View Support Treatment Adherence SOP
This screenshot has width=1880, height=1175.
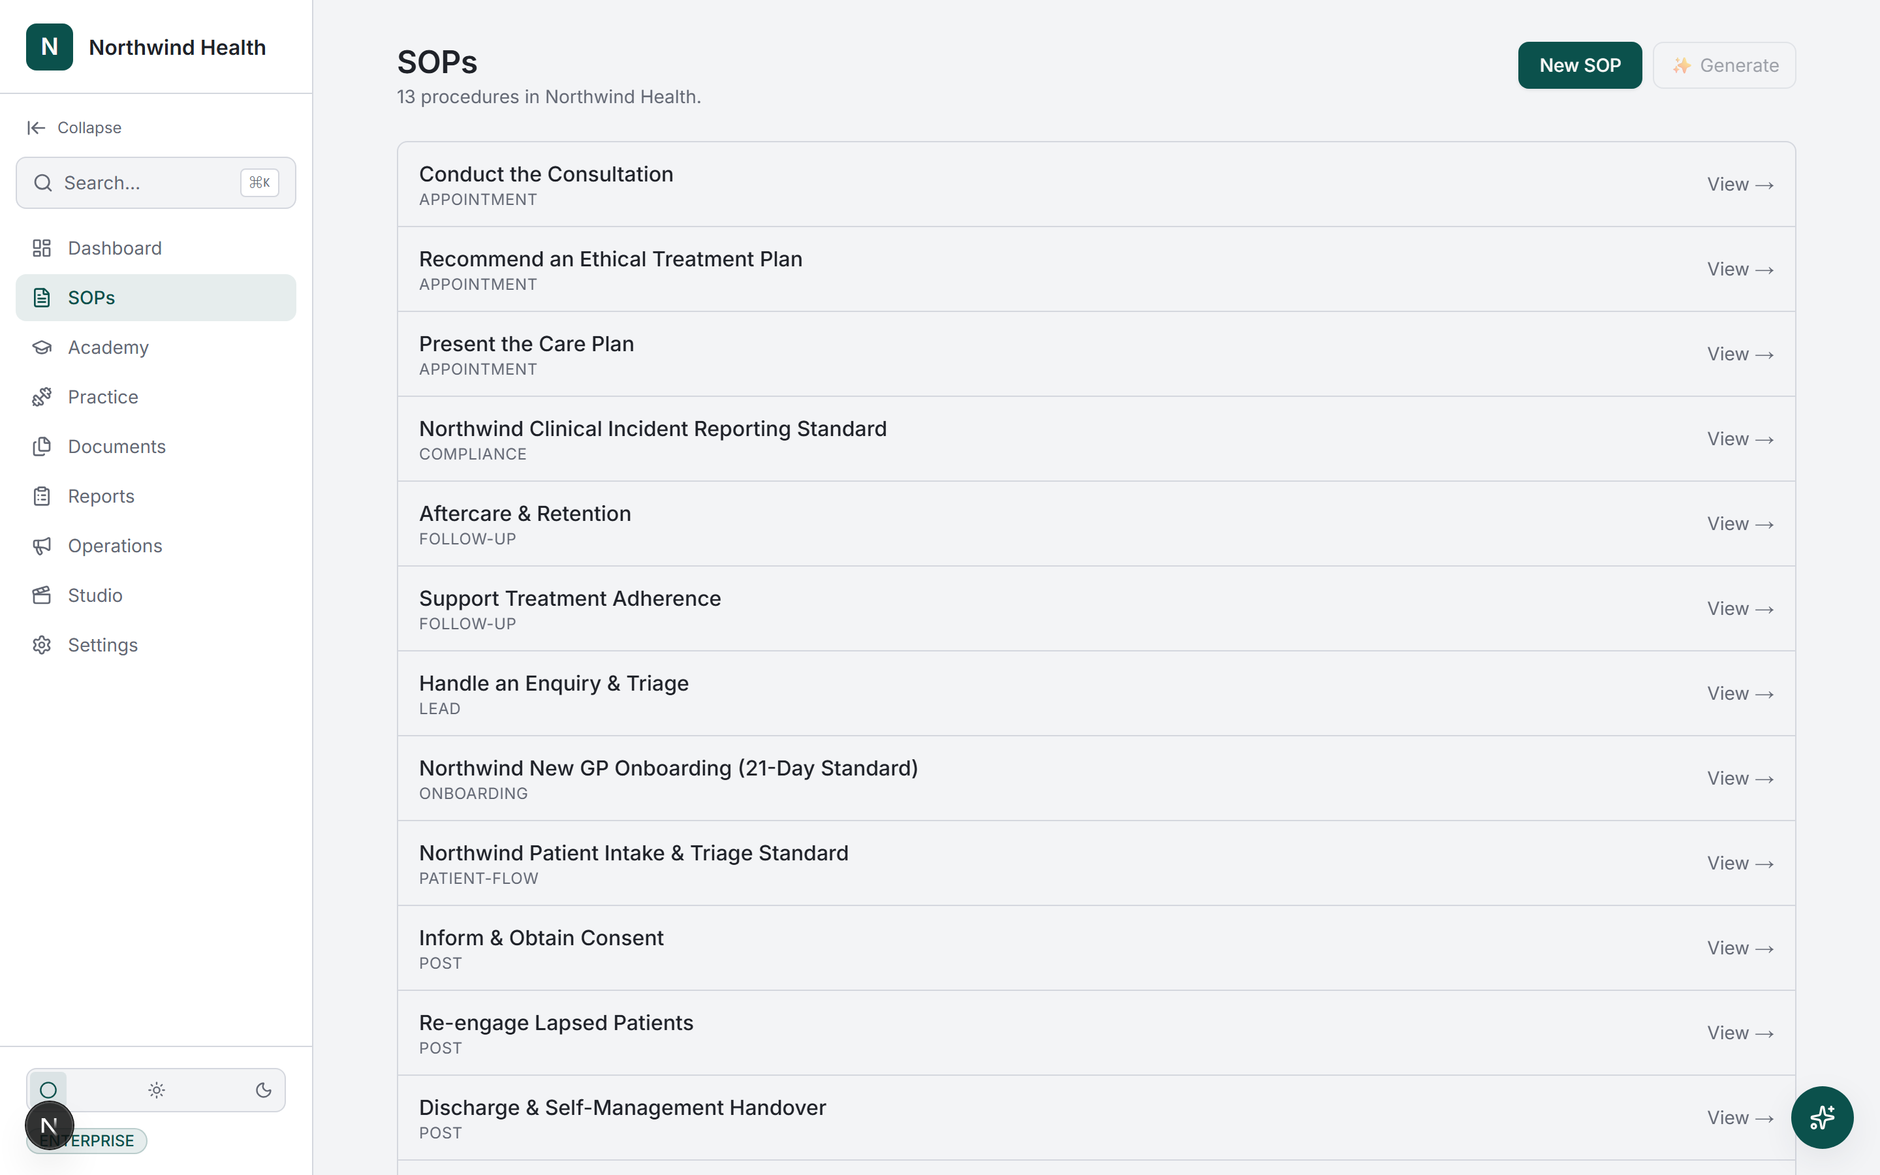1740,608
